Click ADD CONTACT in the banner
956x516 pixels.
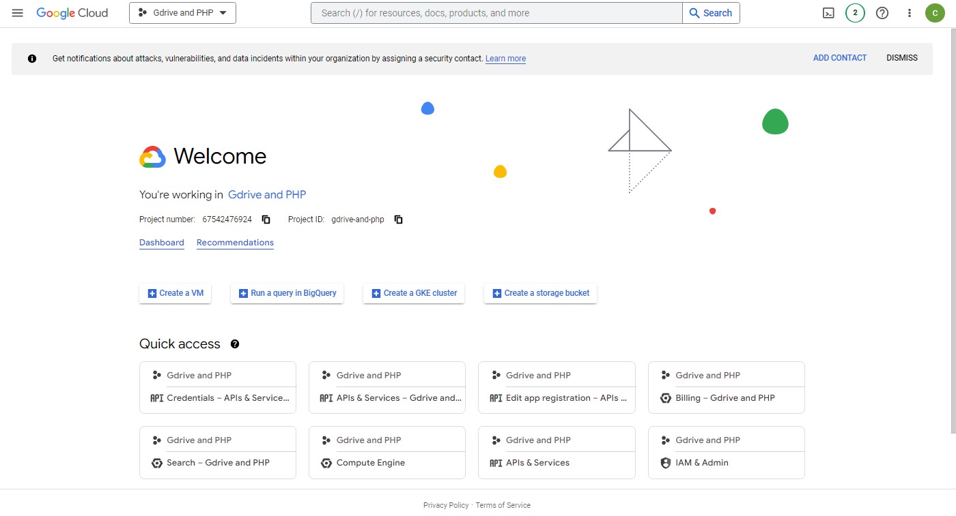(840, 58)
